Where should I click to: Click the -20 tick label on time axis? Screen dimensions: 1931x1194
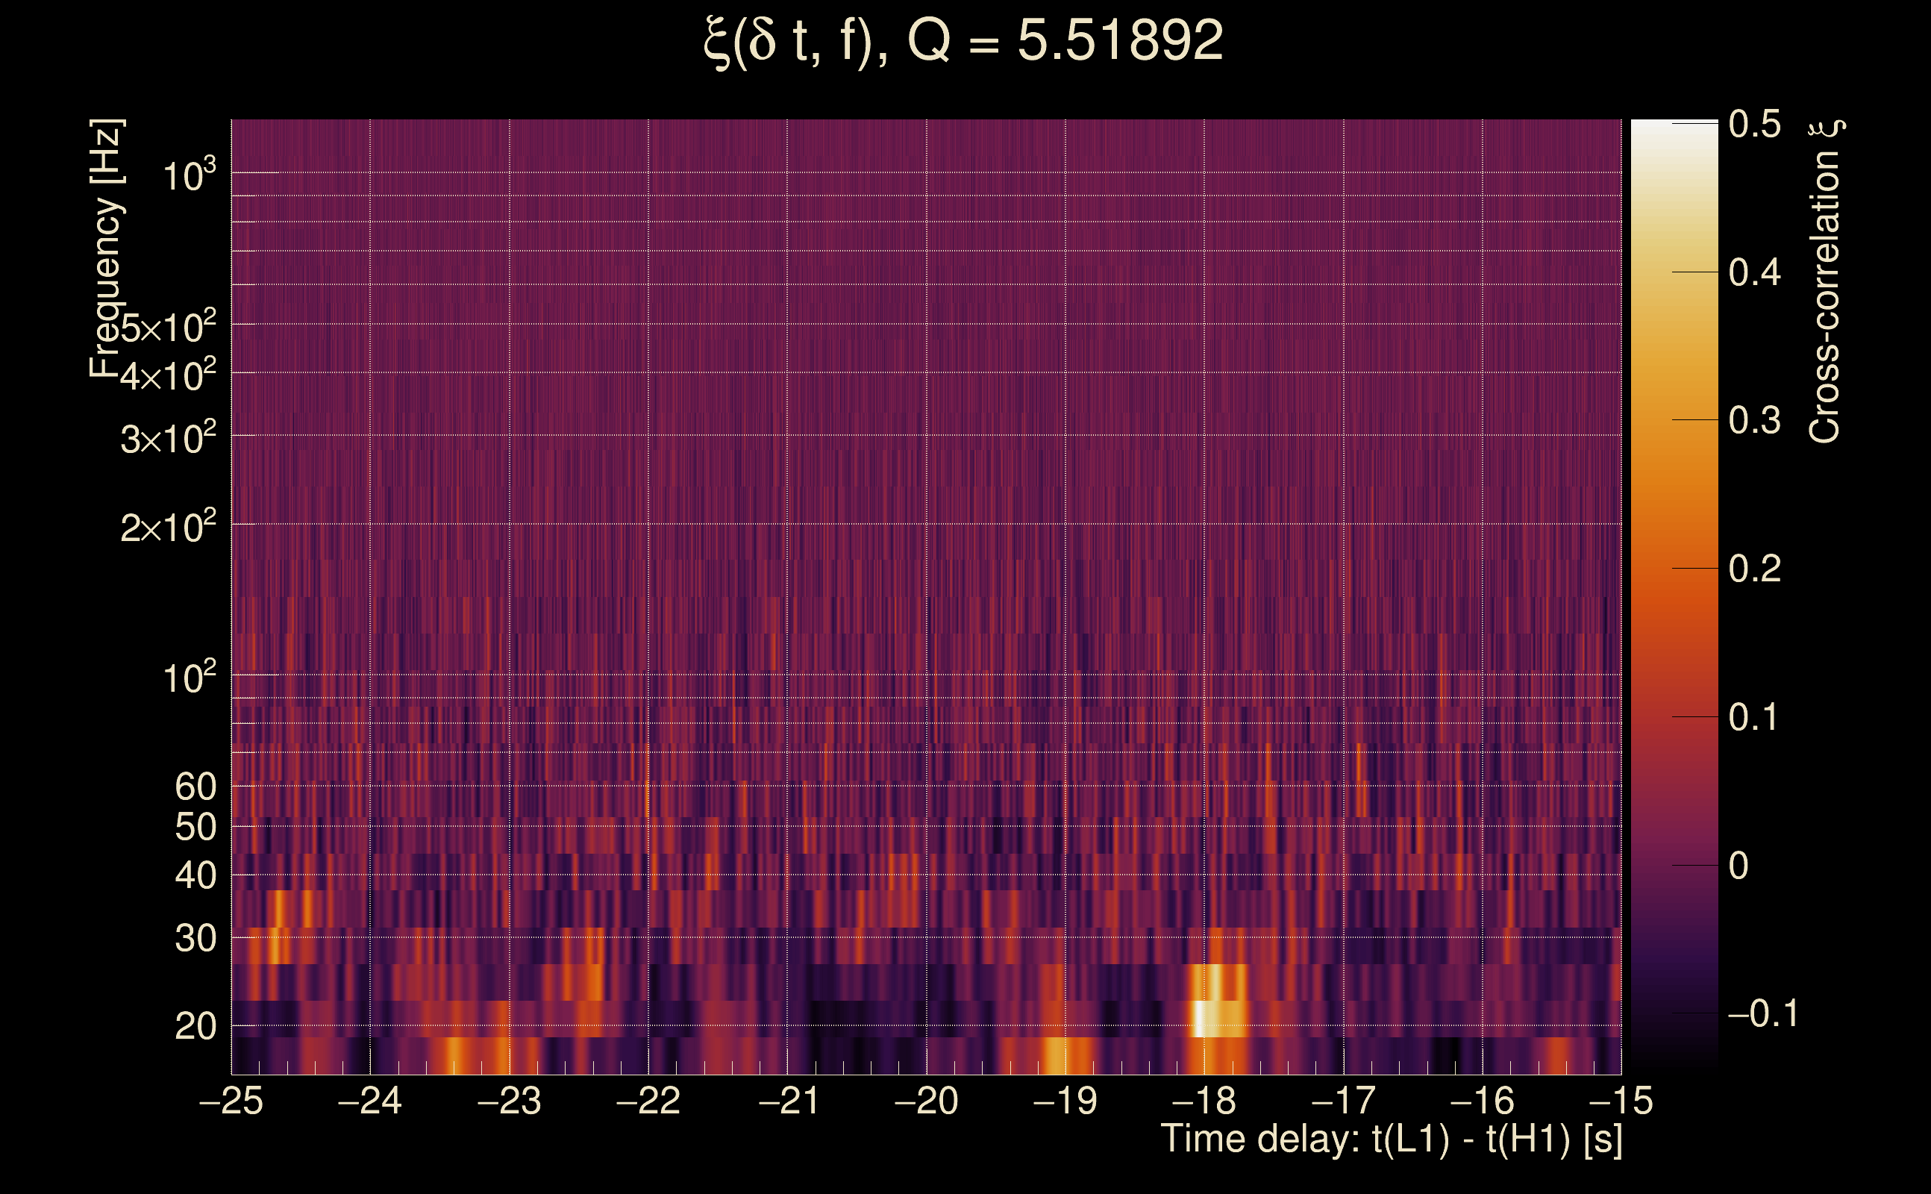pos(926,1101)
